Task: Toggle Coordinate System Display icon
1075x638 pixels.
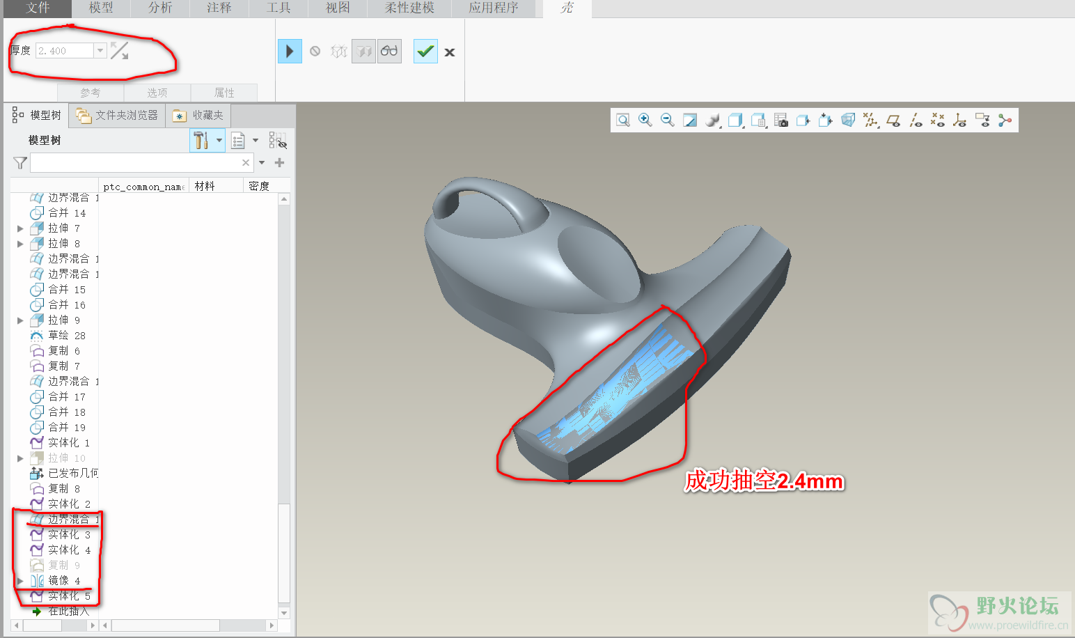Action: coord(960,120)
